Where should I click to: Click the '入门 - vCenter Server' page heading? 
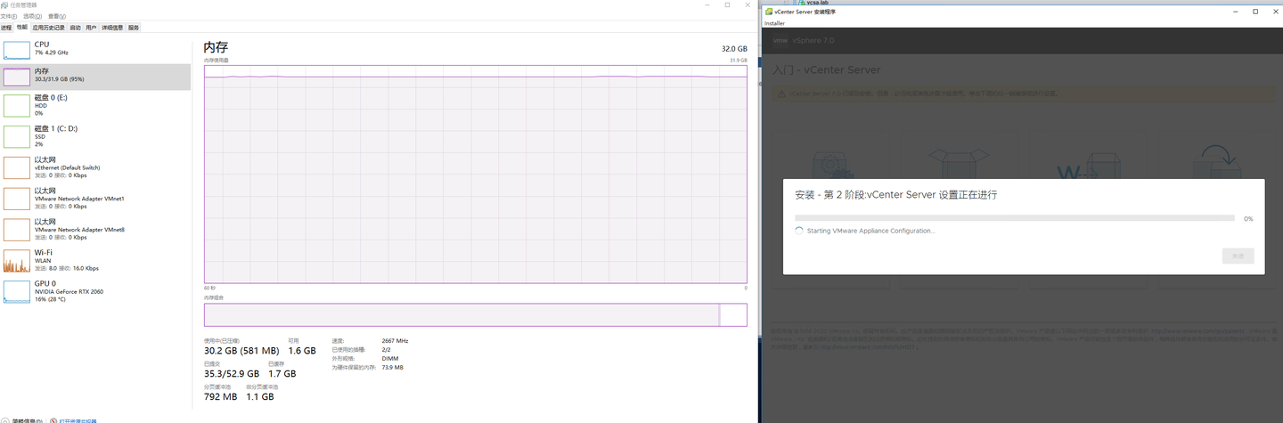click(827, 69)
